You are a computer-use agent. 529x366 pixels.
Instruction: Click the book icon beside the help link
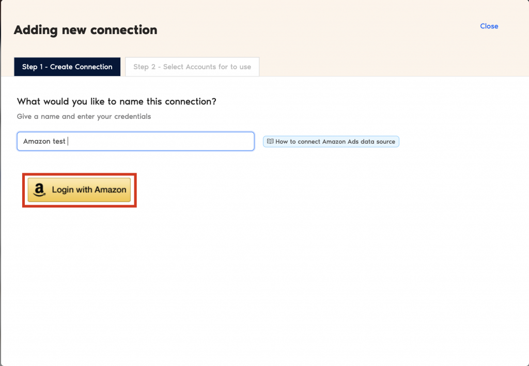tap(270, 142)
